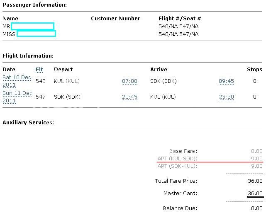Click the Passenger Information heading
This screenshot has height=213, width=266.
34,5
